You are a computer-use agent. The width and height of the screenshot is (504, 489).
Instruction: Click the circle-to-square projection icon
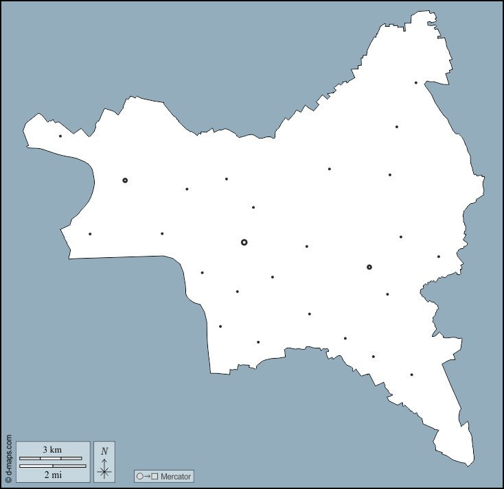click(148, 476)
